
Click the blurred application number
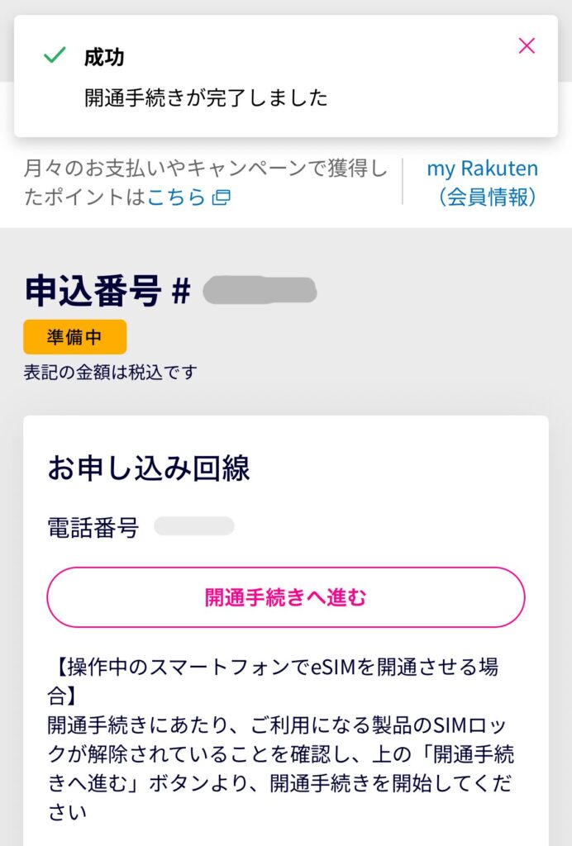point(260,291)
